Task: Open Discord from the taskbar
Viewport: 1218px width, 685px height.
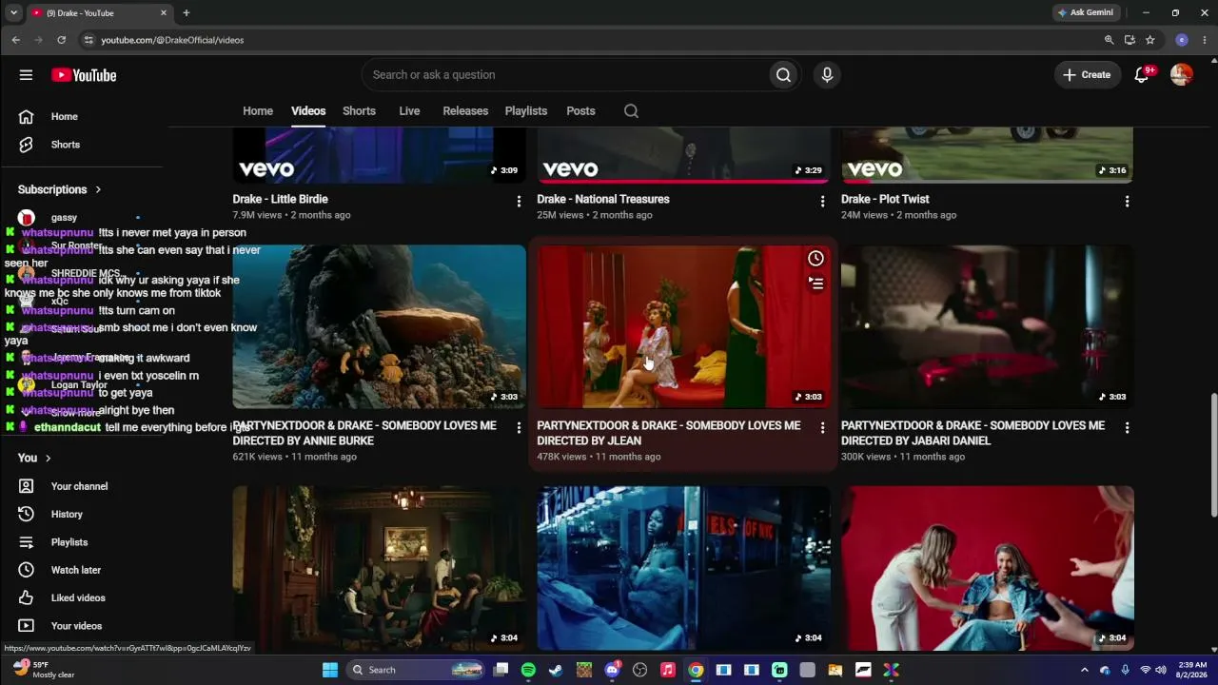Action: pos(612,670)
